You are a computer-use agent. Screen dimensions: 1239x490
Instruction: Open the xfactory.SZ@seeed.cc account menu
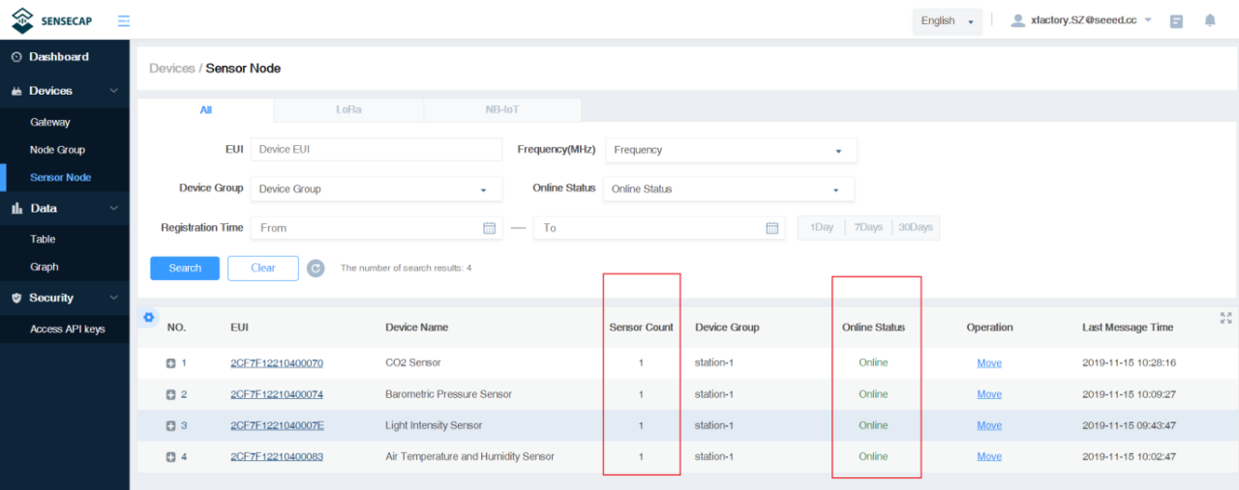pos(1081,20)
